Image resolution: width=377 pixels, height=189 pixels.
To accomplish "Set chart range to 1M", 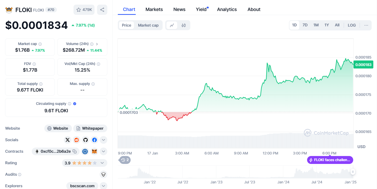I will click(x=316, y=25).
